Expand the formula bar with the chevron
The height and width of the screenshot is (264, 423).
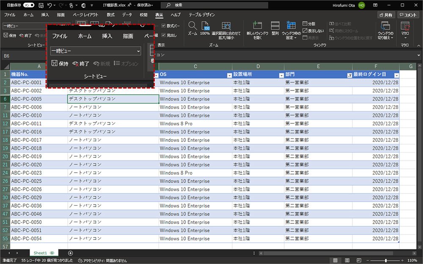(x=419, y=55)
